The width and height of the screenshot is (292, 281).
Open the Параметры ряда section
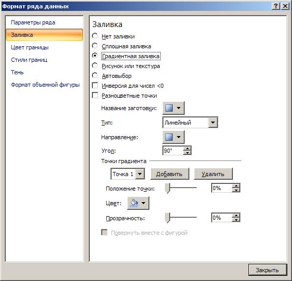tap(33, 22)
